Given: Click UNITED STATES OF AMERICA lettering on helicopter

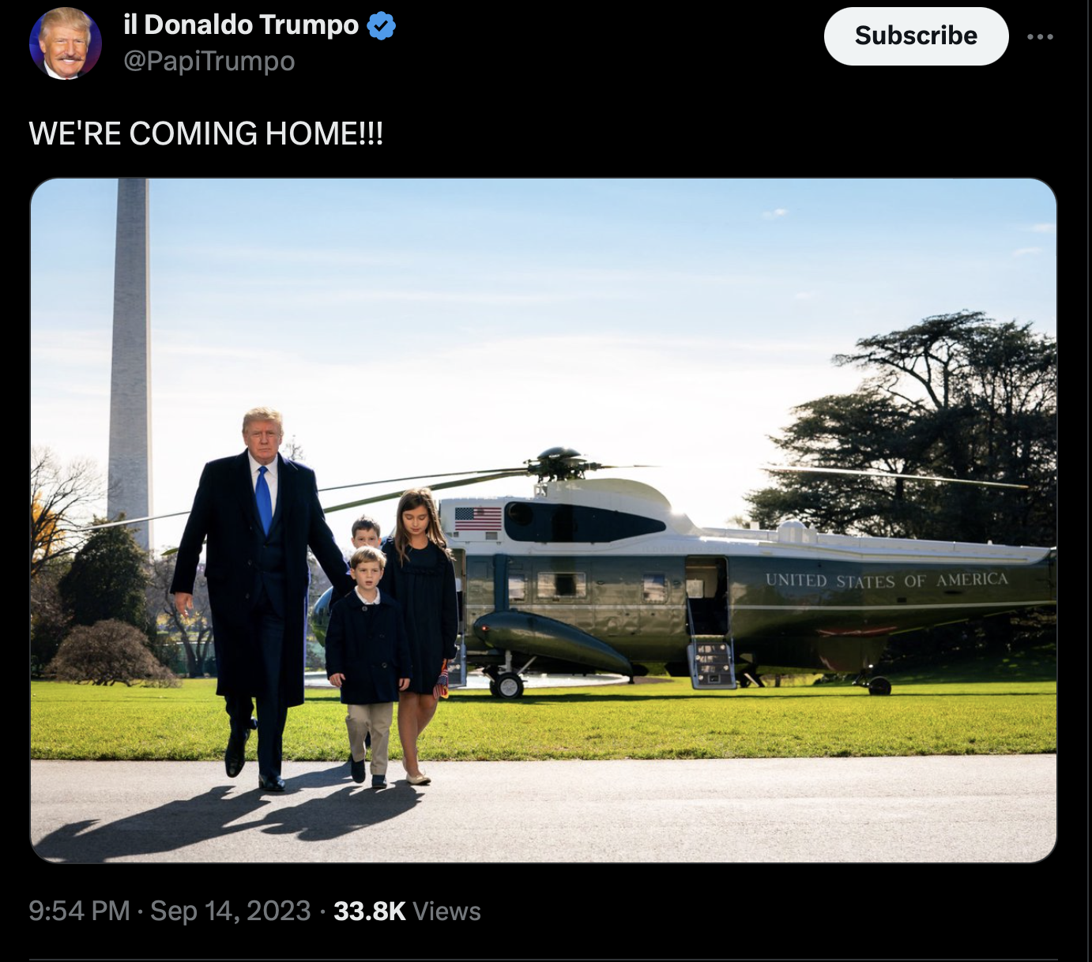Looking at the screenshot, I should point(887,581).
